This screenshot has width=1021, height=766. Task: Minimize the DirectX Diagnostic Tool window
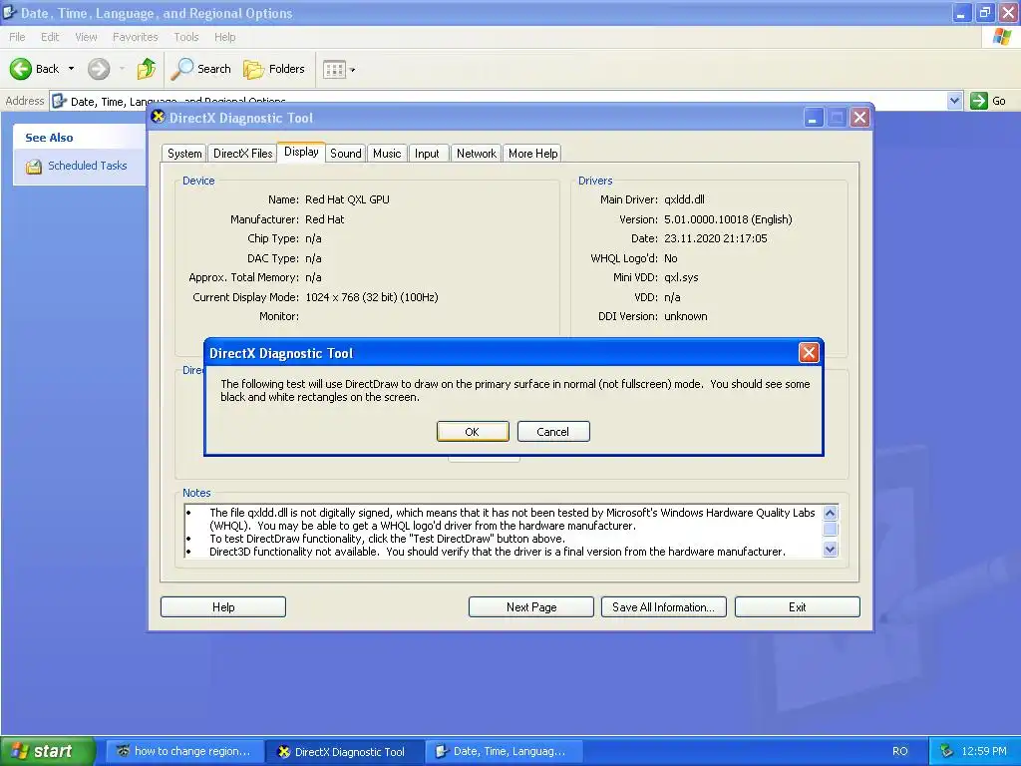(814, 118)
